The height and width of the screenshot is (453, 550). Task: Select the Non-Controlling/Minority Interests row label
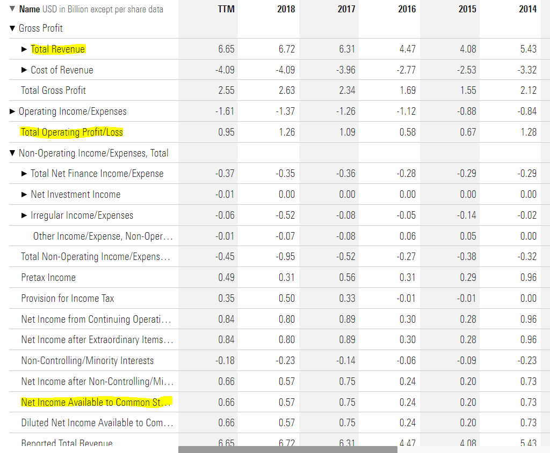(x=87, y=361)
